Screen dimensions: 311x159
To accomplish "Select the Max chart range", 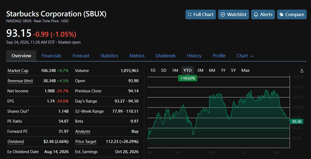I will click(246, 70).
